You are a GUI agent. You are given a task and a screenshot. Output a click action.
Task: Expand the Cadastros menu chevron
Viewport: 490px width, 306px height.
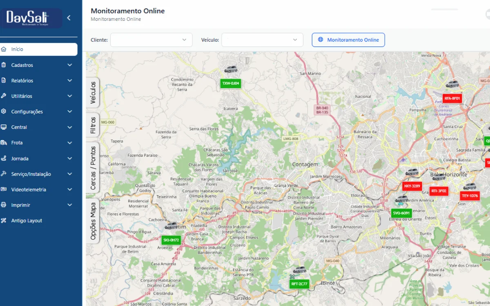click(70, 65)
